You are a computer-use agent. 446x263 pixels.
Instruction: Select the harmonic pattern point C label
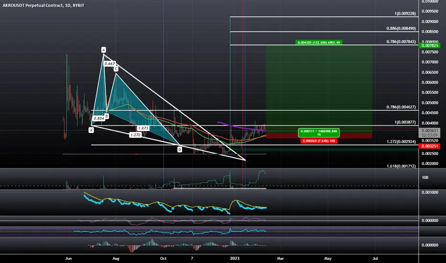click(116, 69)
